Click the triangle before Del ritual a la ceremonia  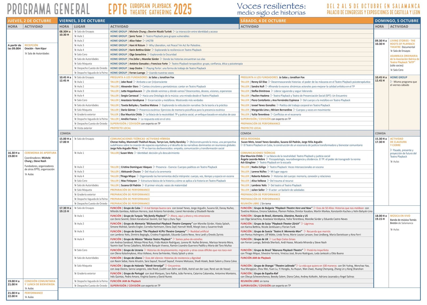coord(143,172)
